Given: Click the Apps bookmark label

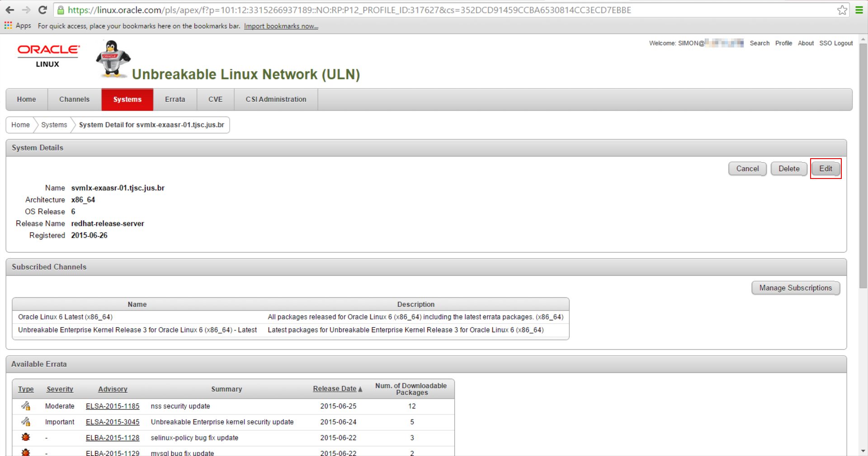Looking at the screenshot, I should click(x=24, y=26).
